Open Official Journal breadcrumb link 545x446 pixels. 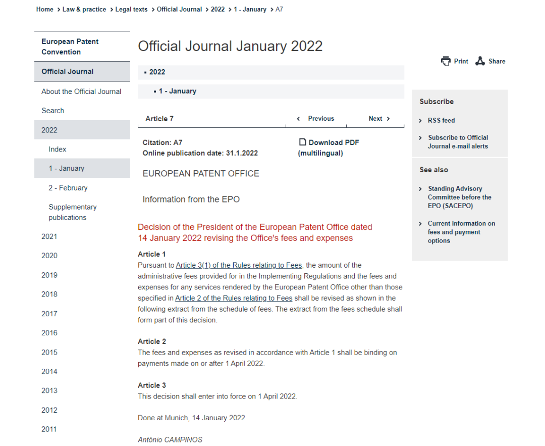(x=179, y=10)
